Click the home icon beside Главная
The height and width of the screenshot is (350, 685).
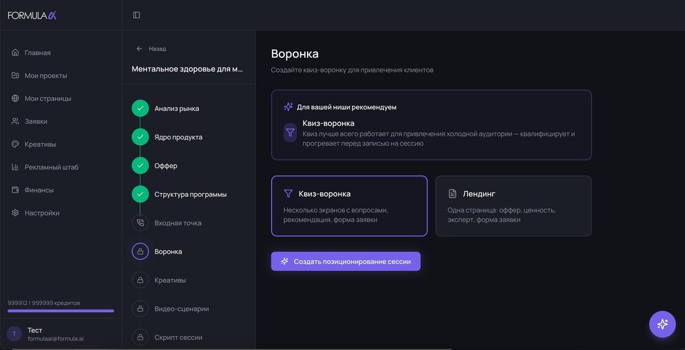point(16,52)
